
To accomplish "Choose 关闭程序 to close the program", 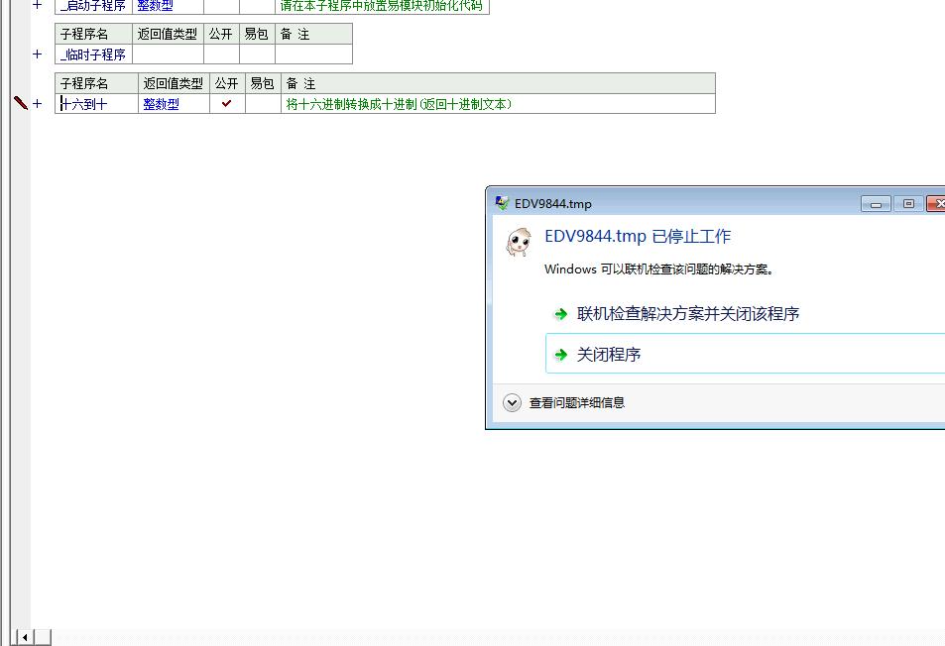I will 745,354.
